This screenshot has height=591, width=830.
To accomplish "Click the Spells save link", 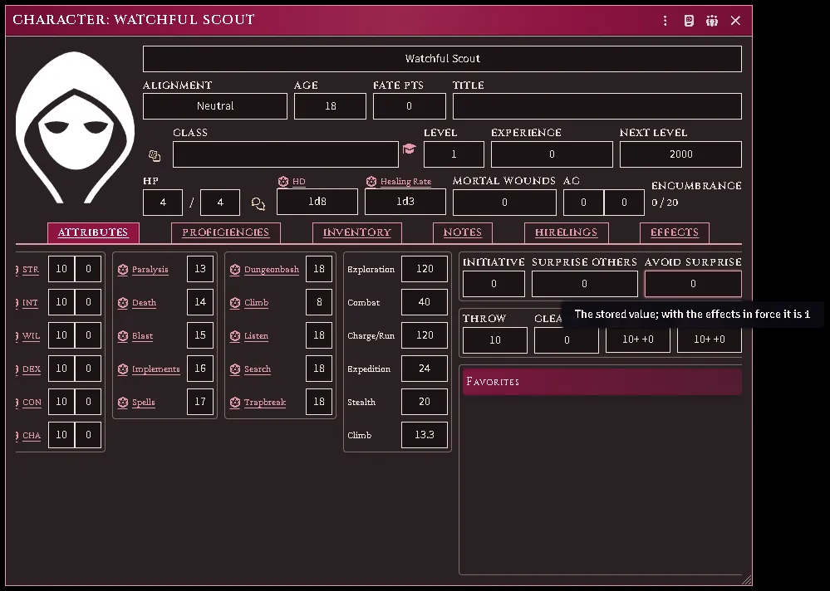I will 144,403.
